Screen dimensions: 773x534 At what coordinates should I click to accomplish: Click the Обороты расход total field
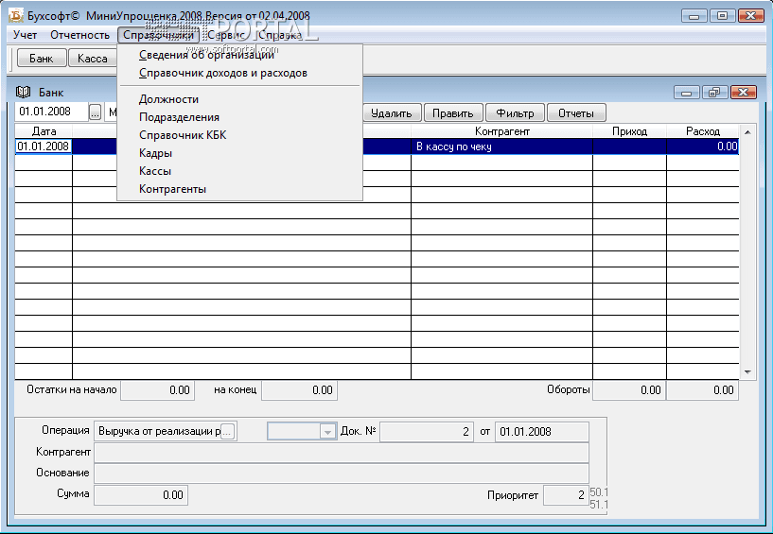(x=702, y=390)
